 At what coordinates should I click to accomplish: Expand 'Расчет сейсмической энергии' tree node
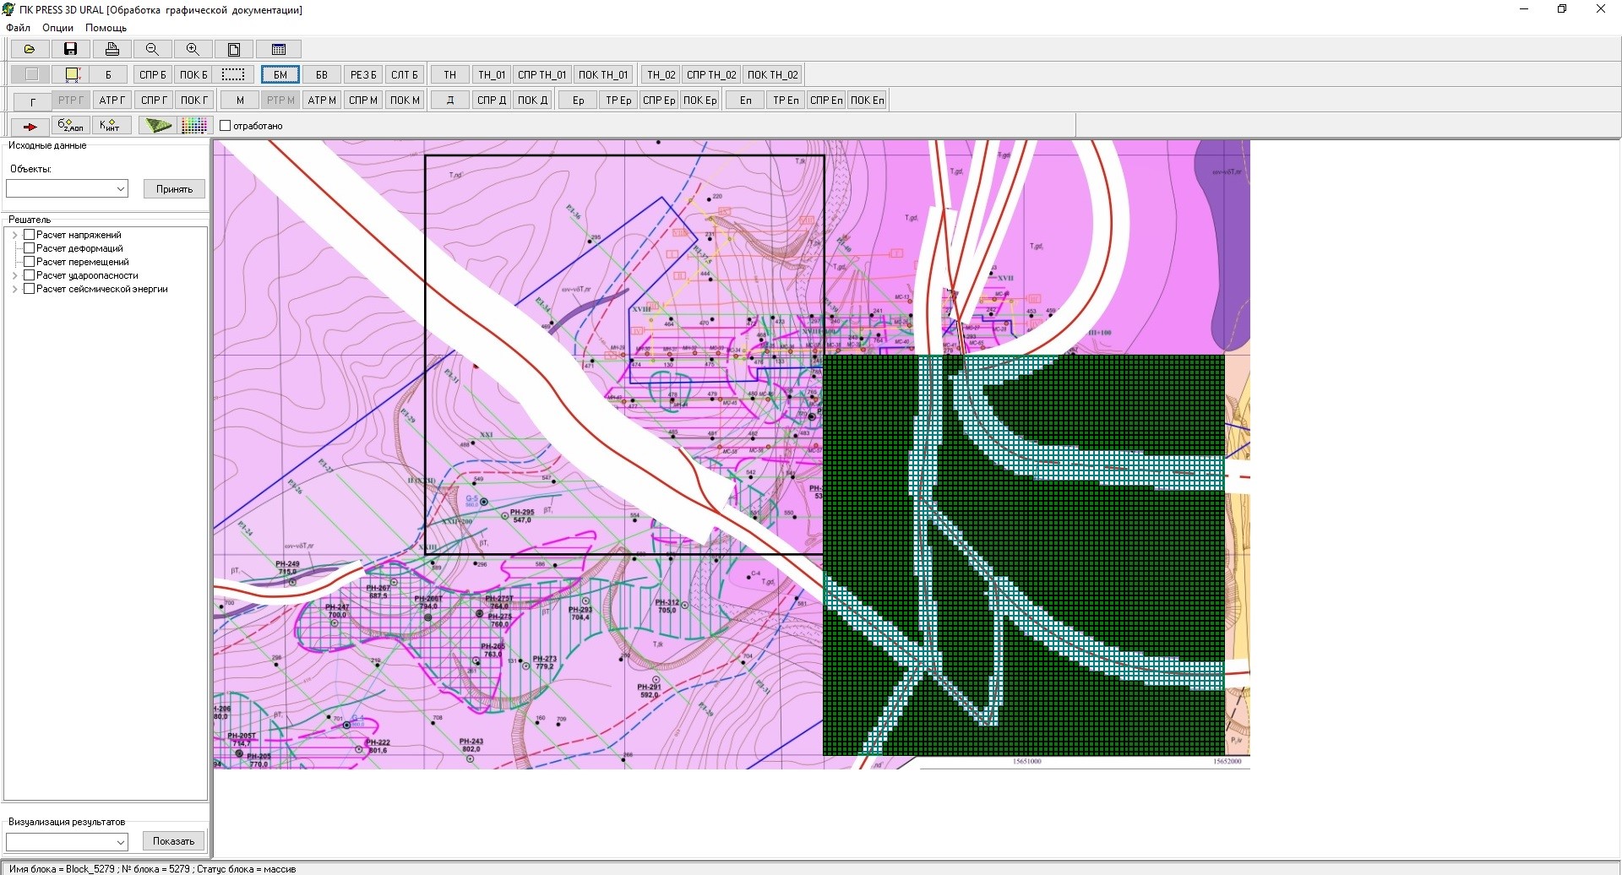coord(14,289)
